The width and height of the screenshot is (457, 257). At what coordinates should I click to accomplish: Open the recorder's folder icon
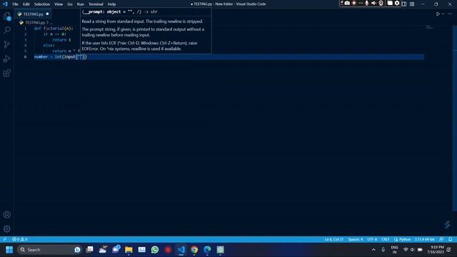(390, 3)
